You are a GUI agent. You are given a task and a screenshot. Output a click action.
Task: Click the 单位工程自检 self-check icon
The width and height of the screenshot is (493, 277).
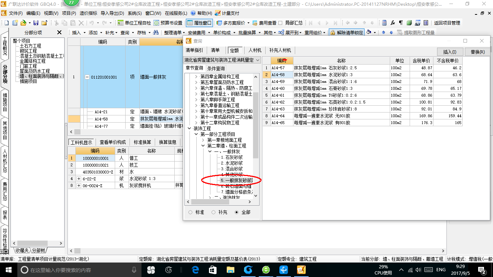pyautogui.click(x=121, y=23)
